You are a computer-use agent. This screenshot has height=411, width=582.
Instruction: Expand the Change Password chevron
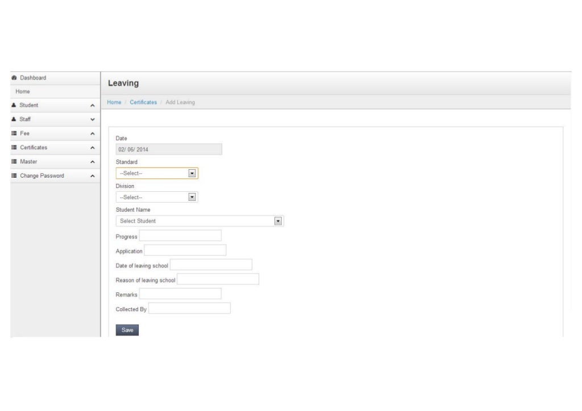click(93, 176)
